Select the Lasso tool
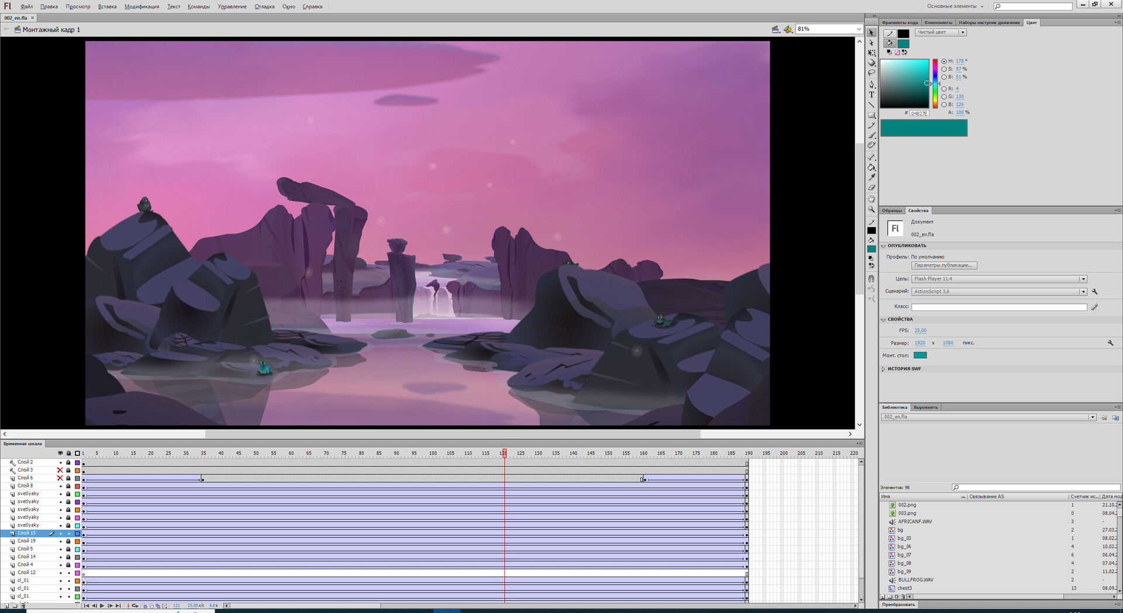The image size is (1123, 613). click(x=871, y=72)
